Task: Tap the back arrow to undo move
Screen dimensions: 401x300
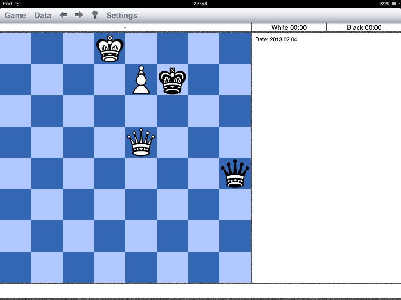Action: [x=63, y=15]
